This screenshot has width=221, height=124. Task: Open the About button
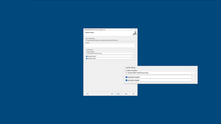coord(88,94)
